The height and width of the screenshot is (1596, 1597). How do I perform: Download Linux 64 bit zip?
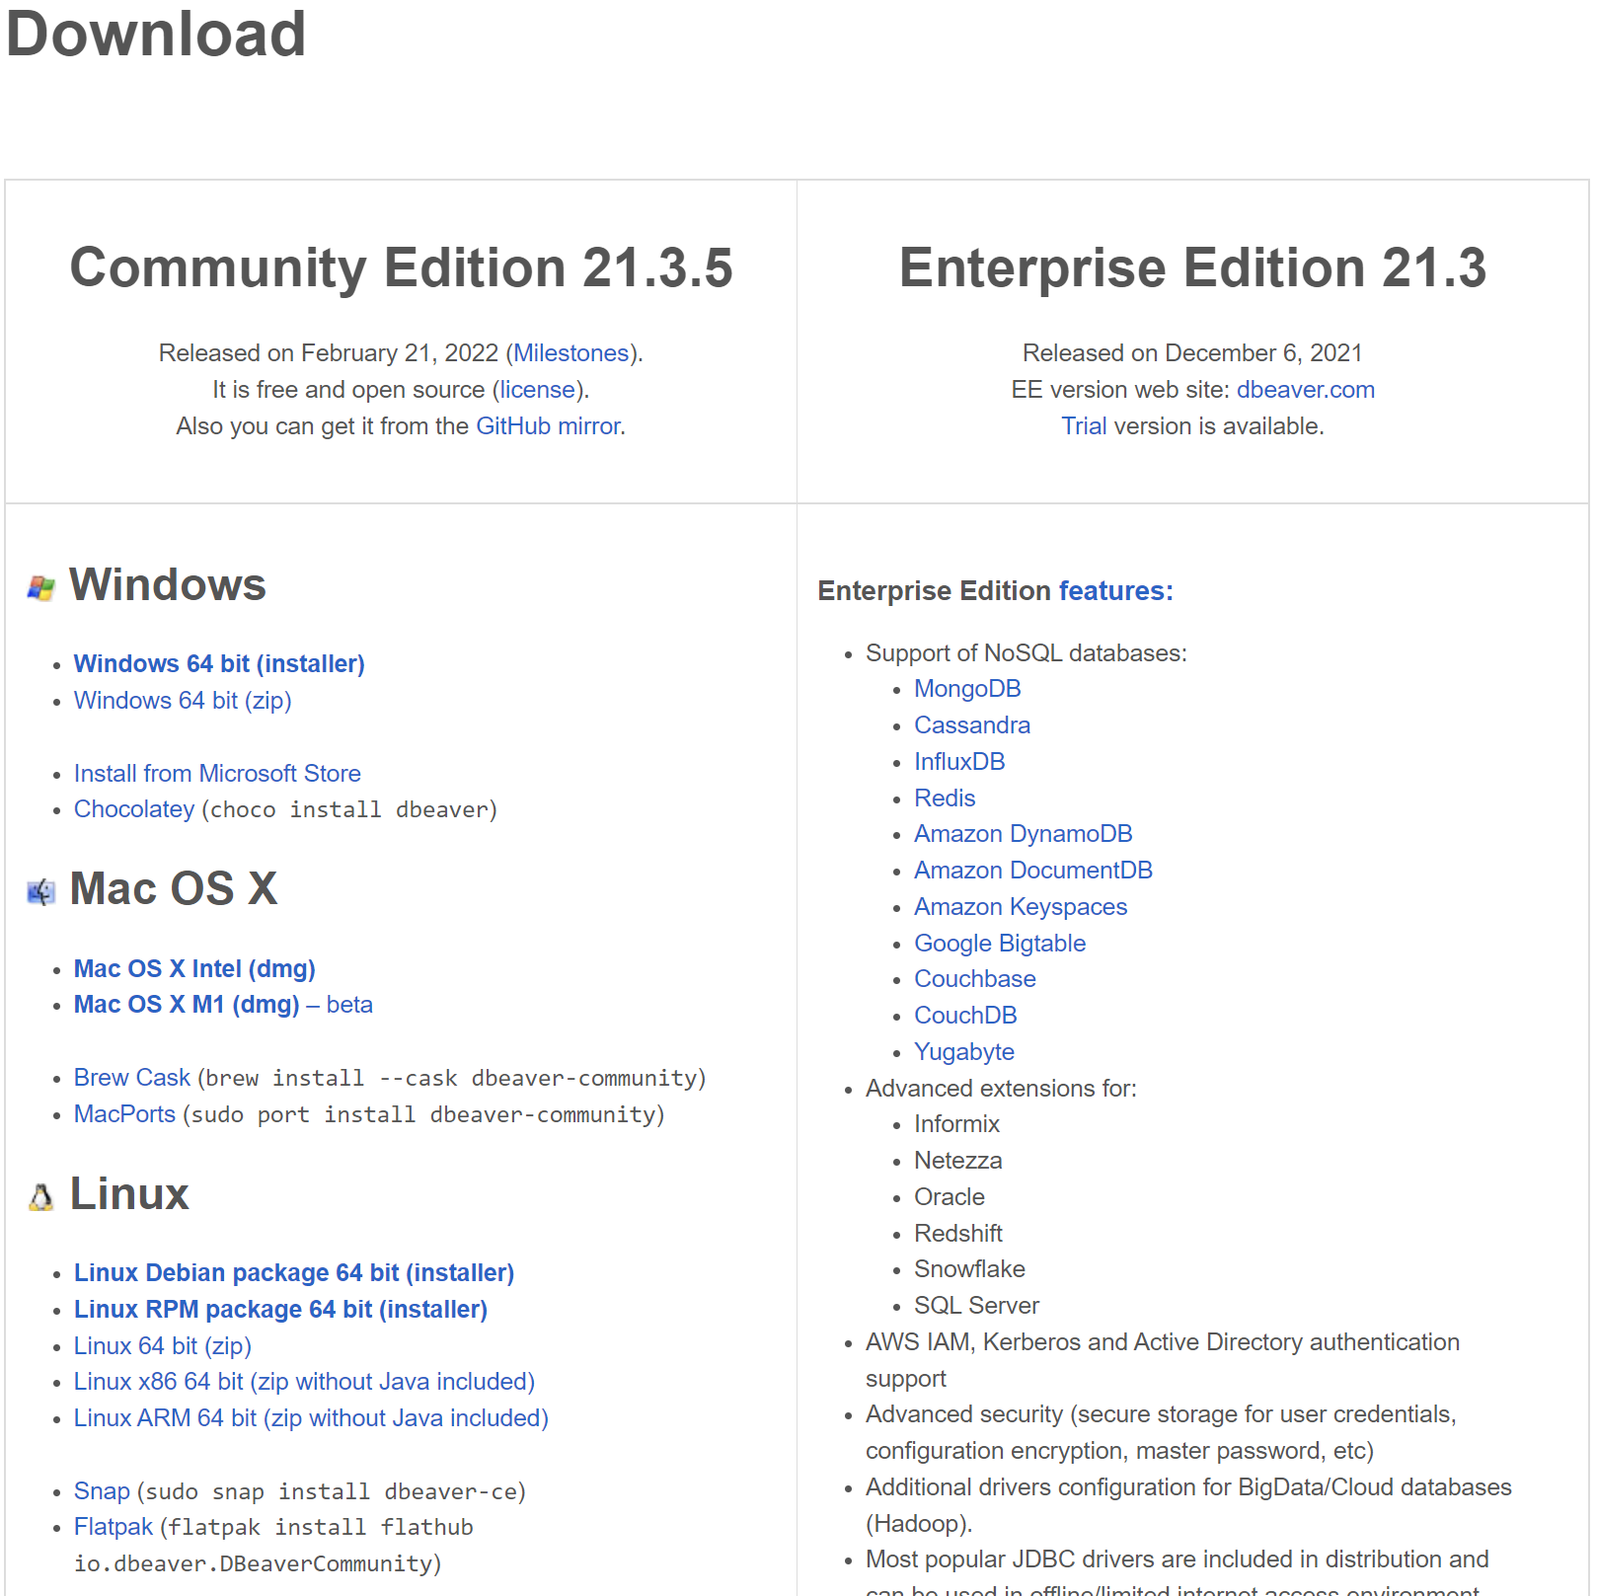[163, 1346]
